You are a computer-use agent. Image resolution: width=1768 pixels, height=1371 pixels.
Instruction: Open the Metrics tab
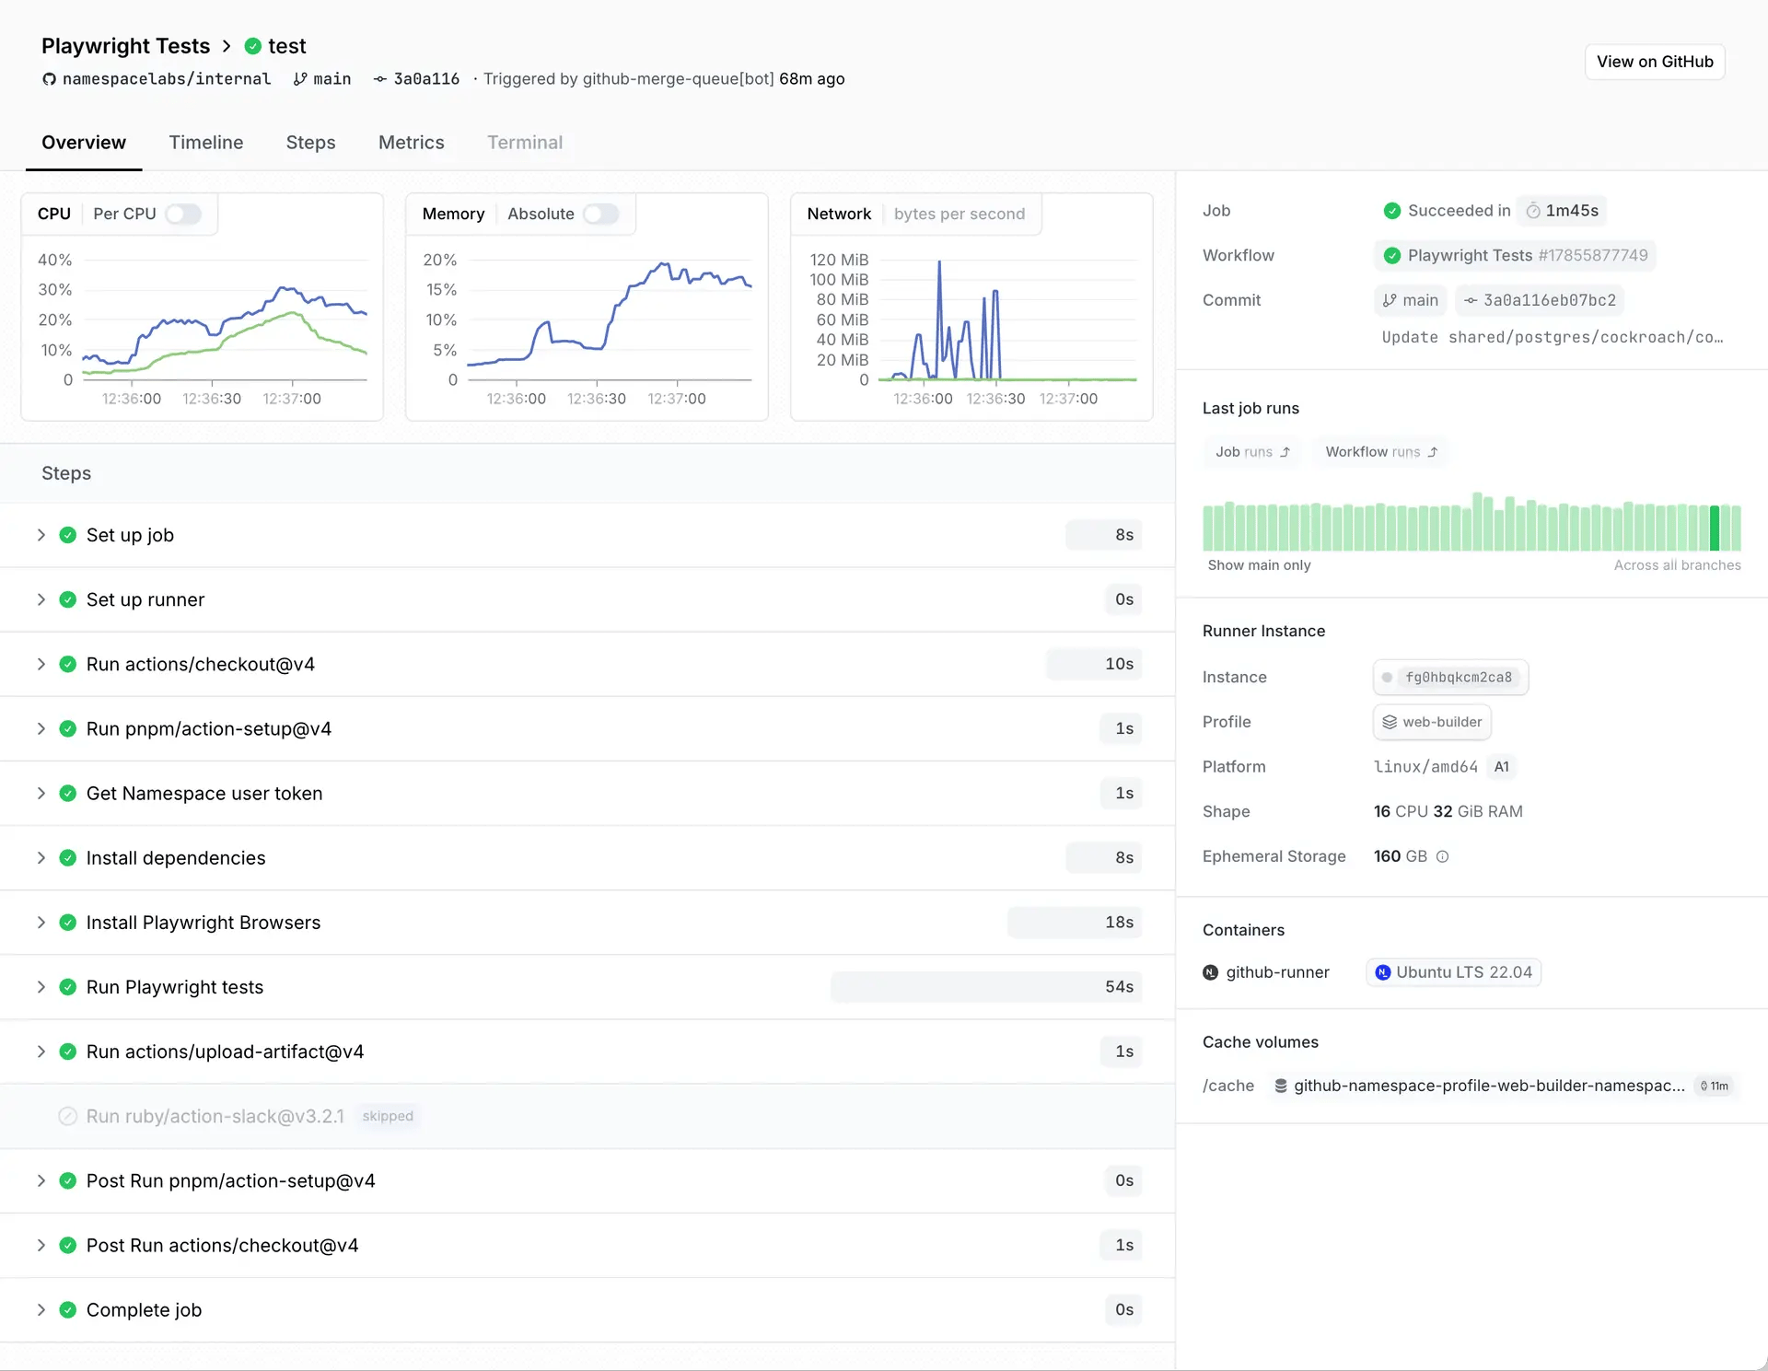(411, 143)
